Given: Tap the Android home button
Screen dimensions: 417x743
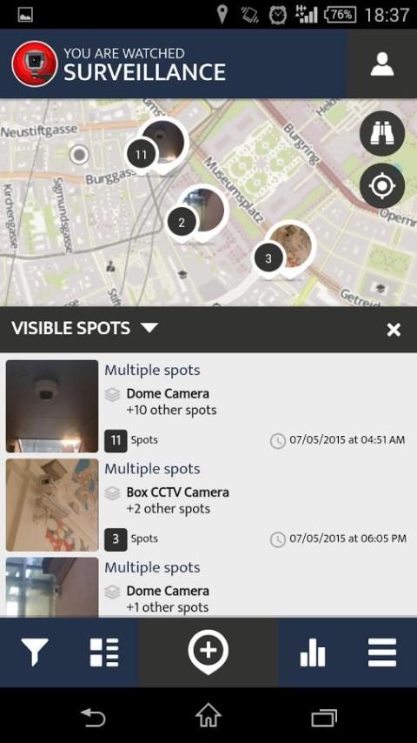Looking at the screenshot, I should pos(208,715).
